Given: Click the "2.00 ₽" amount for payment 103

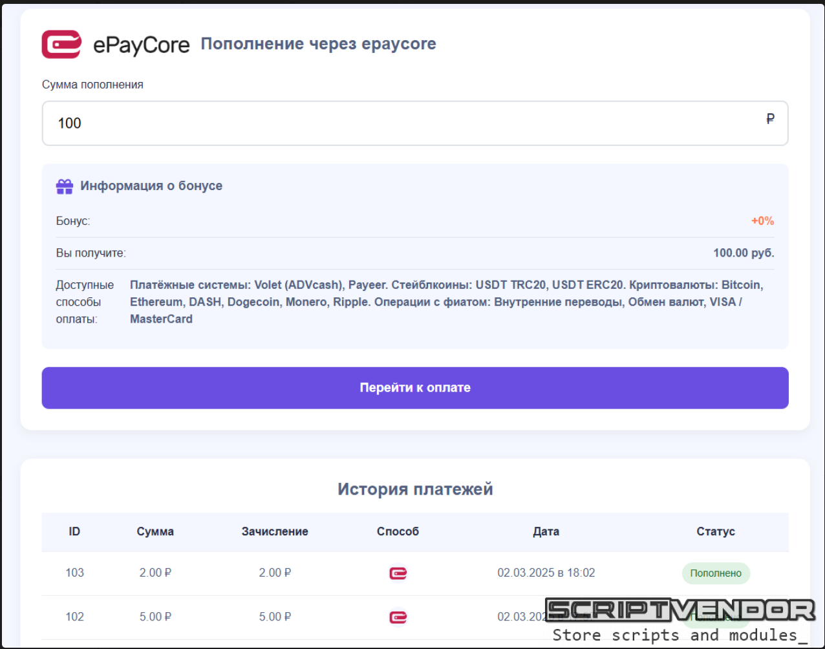Looking at the screenshot, I should click(155, 573).
